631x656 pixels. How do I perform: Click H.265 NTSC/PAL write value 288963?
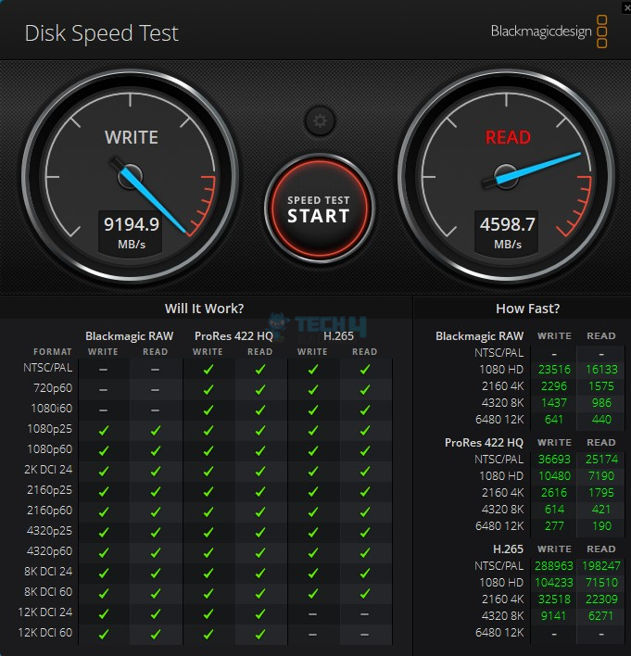click(x=553, y=566)
